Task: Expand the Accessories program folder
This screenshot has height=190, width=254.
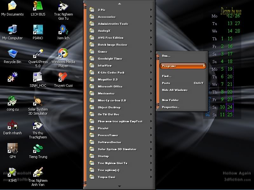Action: click(107, 17)
